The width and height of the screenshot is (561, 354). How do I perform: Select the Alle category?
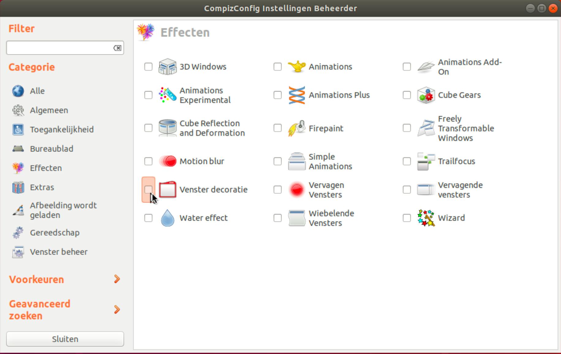tap(37, 91)
